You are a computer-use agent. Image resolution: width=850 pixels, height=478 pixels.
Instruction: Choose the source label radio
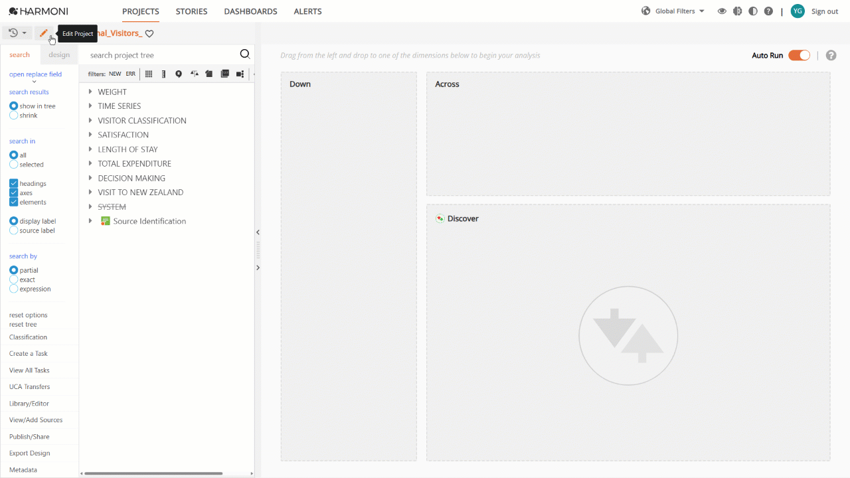13,230
